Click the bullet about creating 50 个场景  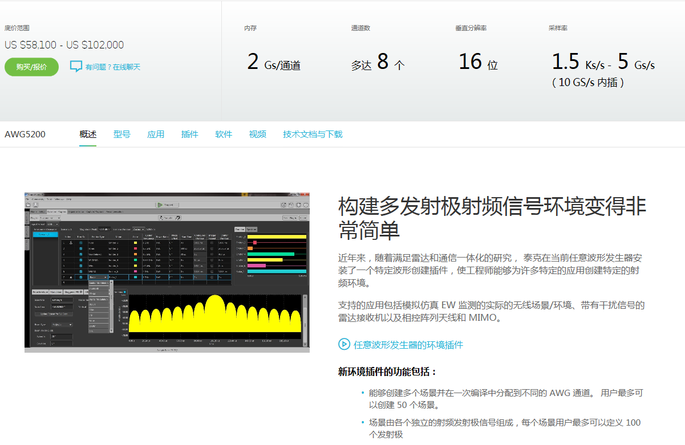click(x=506, y=399)
